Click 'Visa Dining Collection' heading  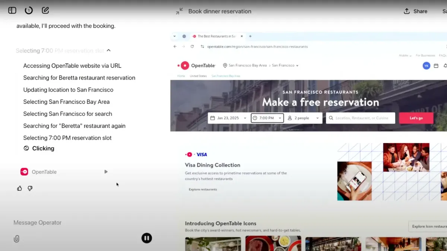213,165
